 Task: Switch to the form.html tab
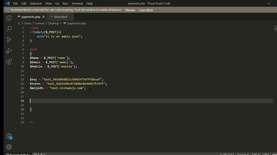tap(61, 17)
